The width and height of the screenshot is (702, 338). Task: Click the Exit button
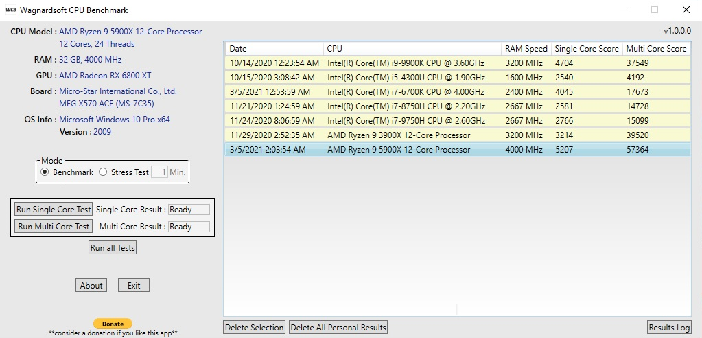tap(133, 286)
